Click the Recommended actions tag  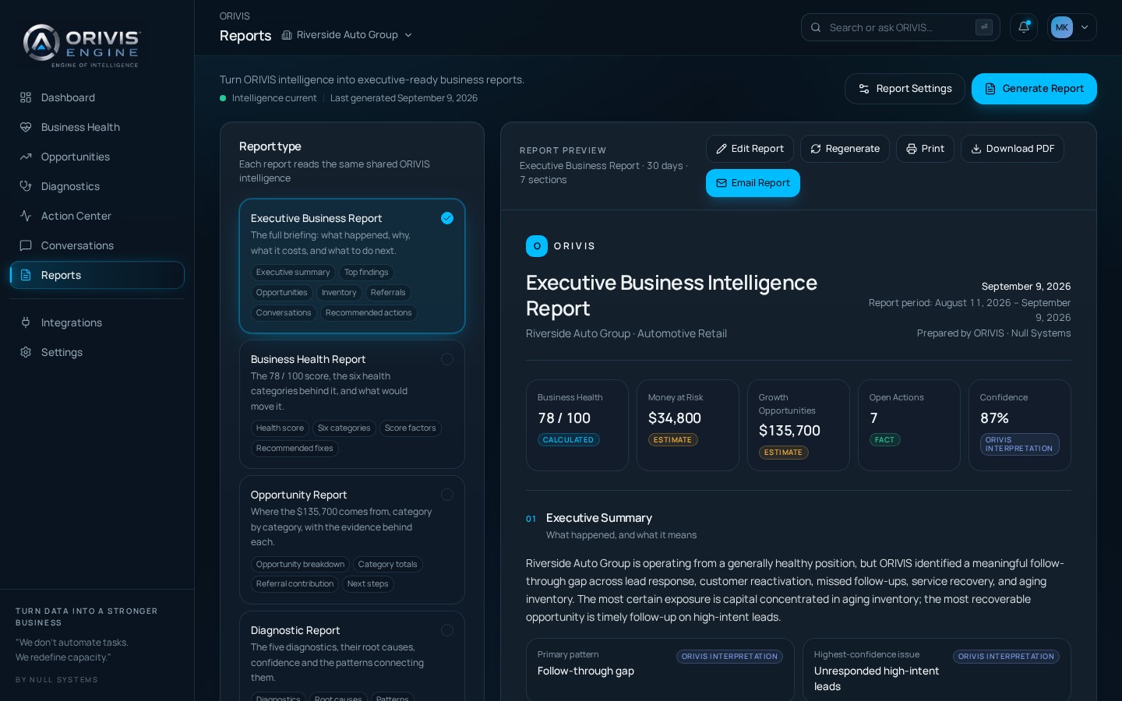(369, 313)
